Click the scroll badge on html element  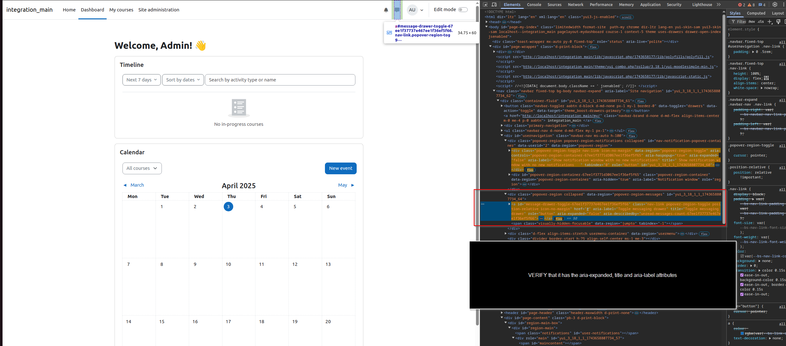click(x=626, y=17)
